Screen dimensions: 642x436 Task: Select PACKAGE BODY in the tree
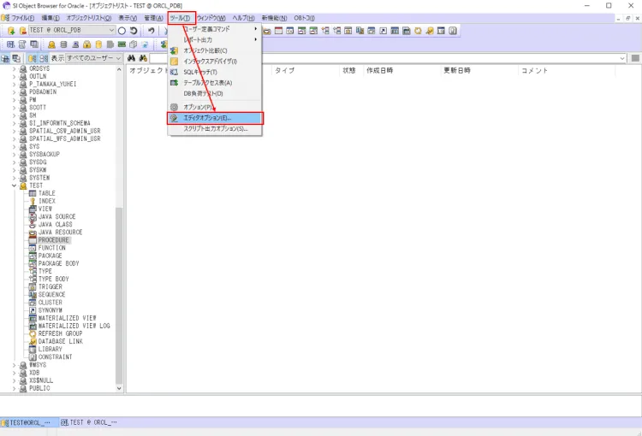[x=58, y=263]
